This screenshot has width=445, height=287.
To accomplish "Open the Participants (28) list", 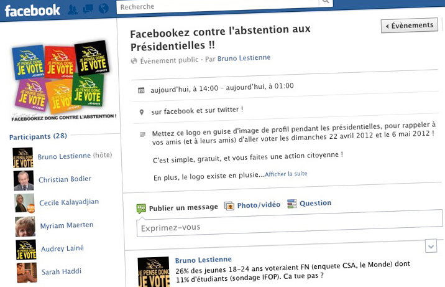I will [x=38, y=136].
